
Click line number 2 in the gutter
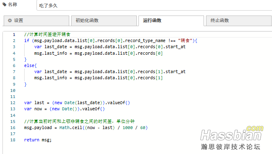click(14, 41)
